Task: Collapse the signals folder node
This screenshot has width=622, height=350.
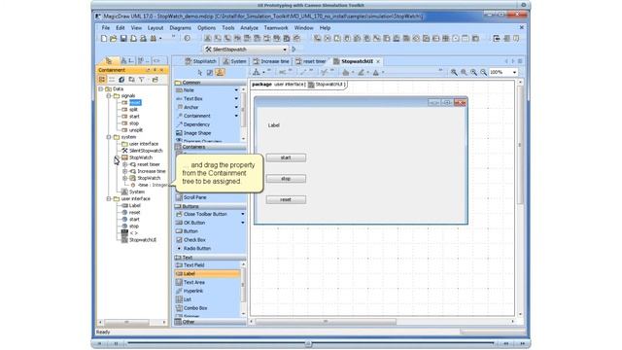Action: tap(109, 95)
